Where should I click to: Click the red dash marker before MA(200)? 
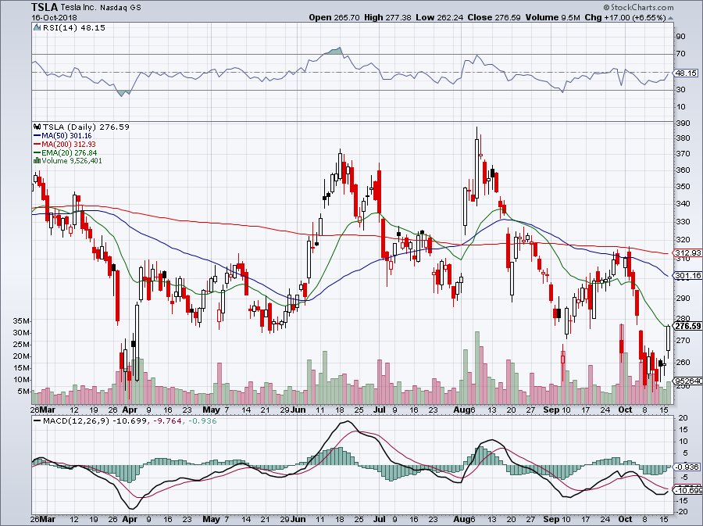click(37, 145)
